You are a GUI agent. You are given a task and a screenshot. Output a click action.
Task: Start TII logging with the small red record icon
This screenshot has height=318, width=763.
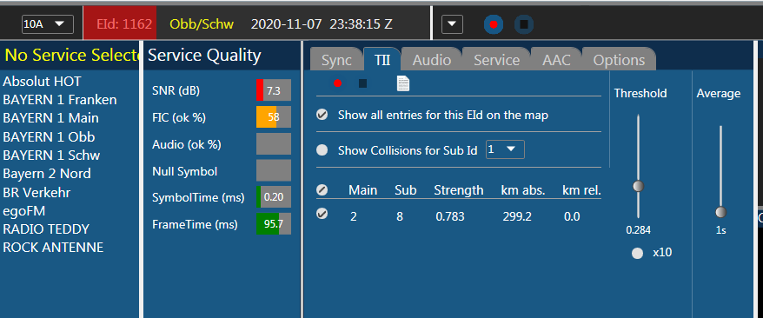337,83
